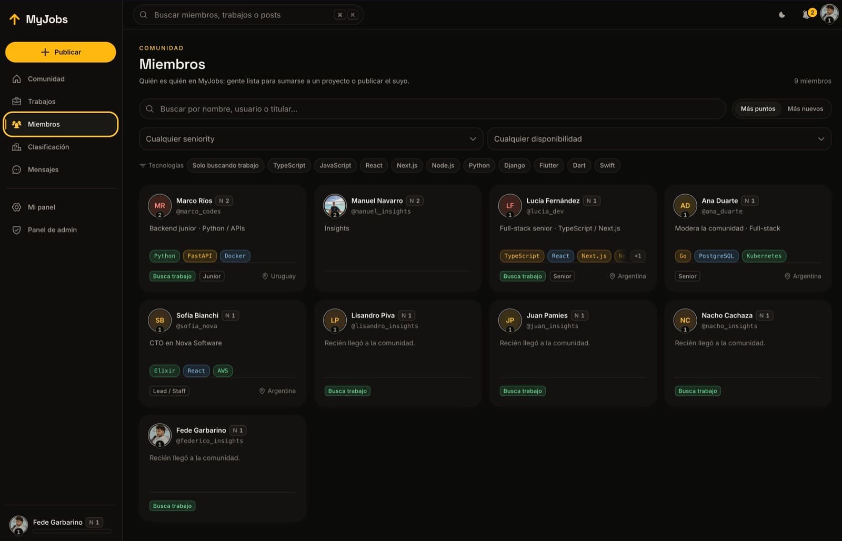The height and width of the screenshot is (541, 842).
Task: Click the Tecnologías filter icon
Action: [143, 165]
